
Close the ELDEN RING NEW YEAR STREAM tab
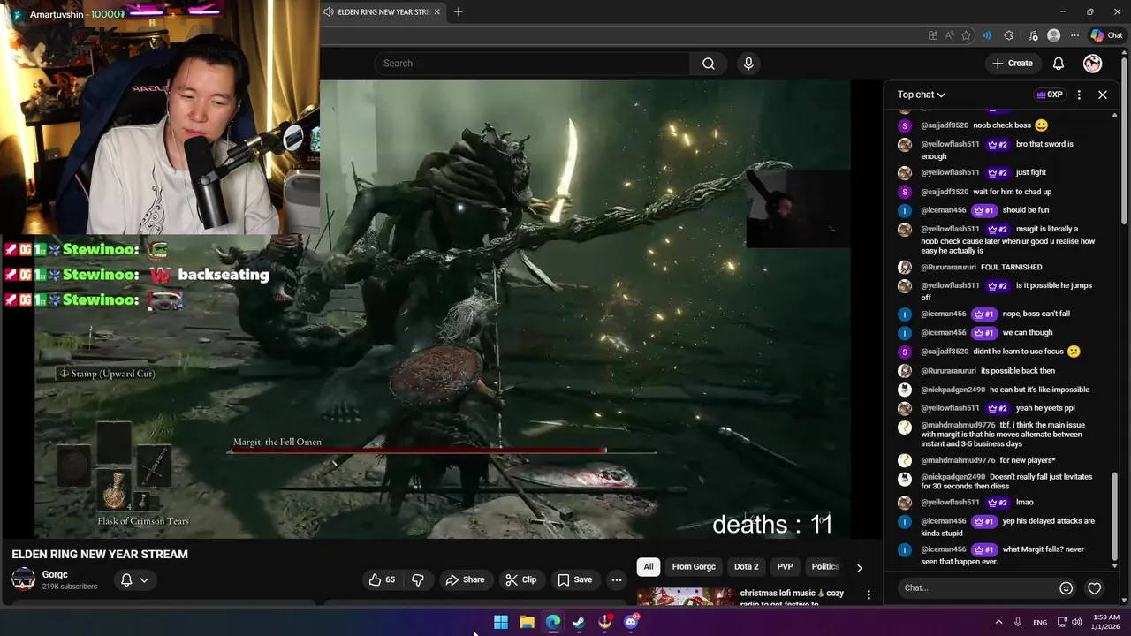[436, 12]
